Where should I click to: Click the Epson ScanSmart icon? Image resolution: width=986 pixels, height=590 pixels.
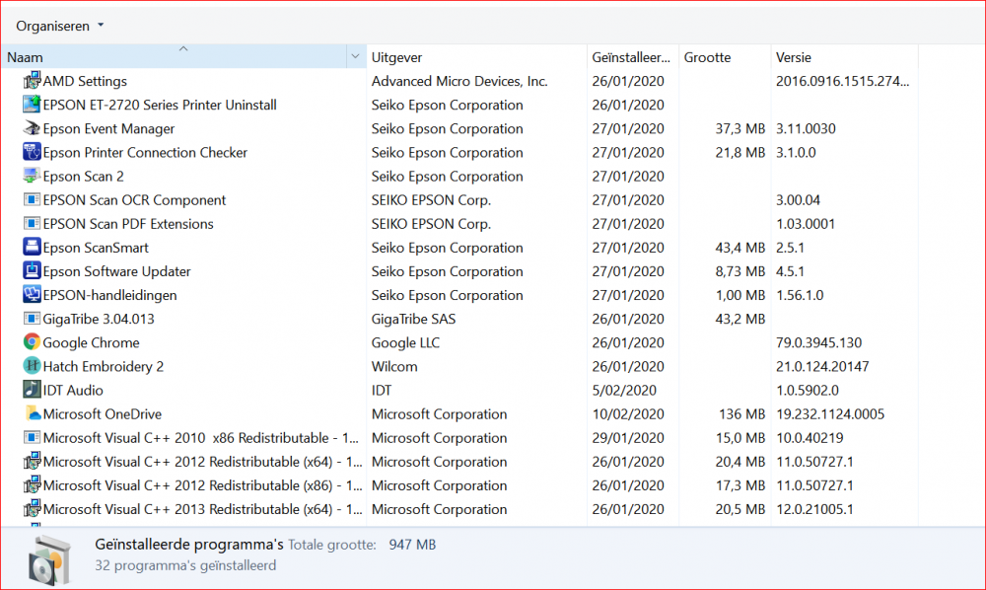[32, 248]
